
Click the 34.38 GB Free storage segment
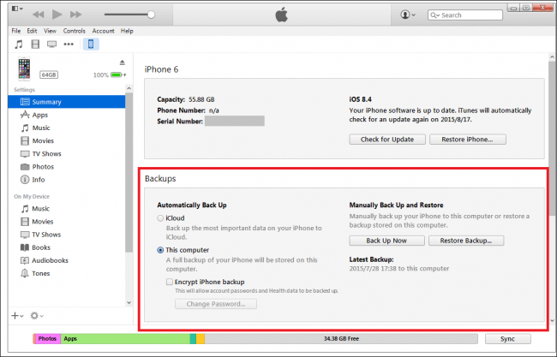(x=341, y=338)
